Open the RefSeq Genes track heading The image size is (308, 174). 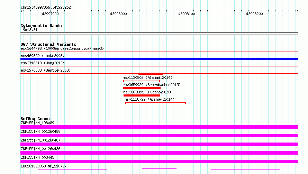pyautogui.click(x=35, y=119)
